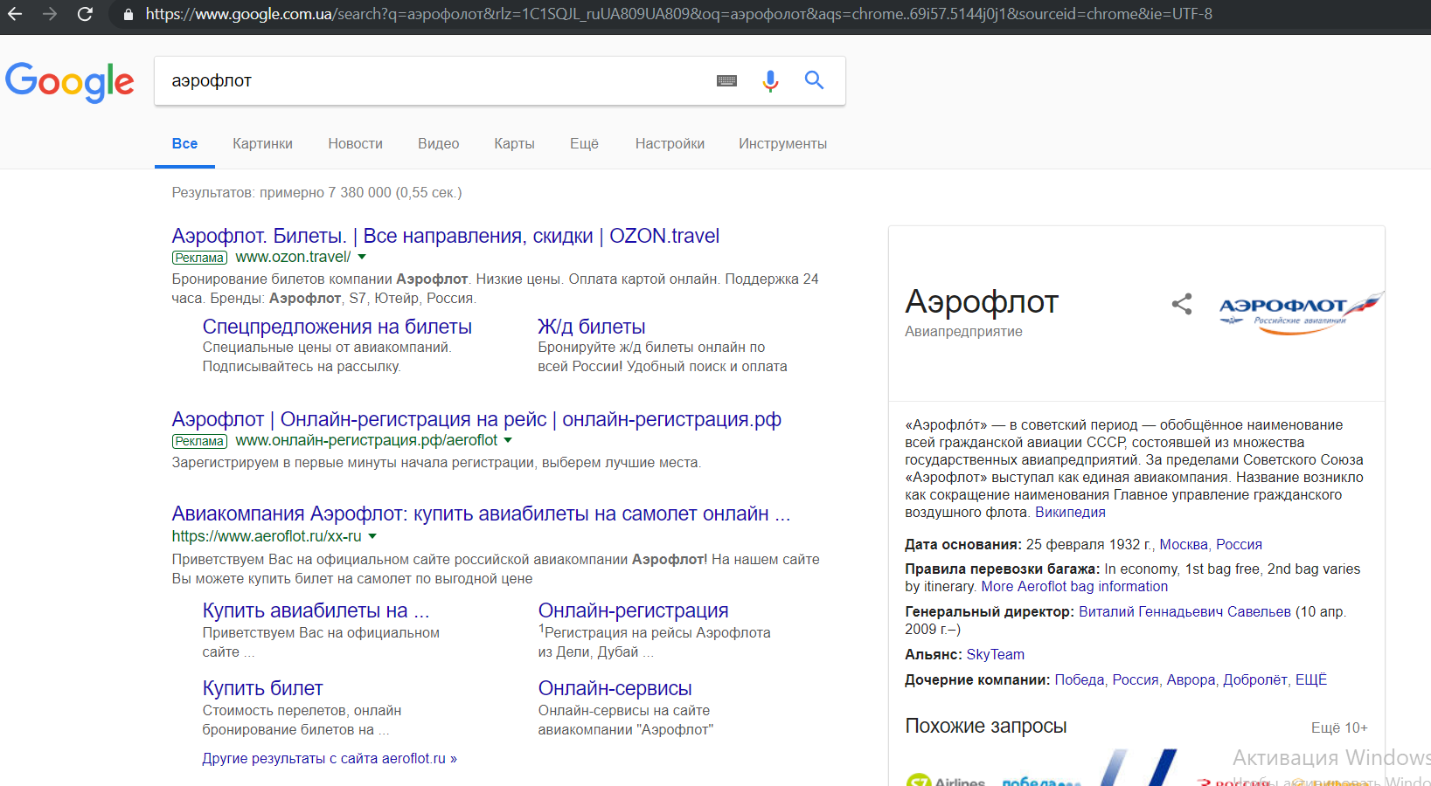Expand dropdown next to aeroflot.ru/xx-ru URL
This screenshot has height=786, width=1431.
[x=372, y=536]
